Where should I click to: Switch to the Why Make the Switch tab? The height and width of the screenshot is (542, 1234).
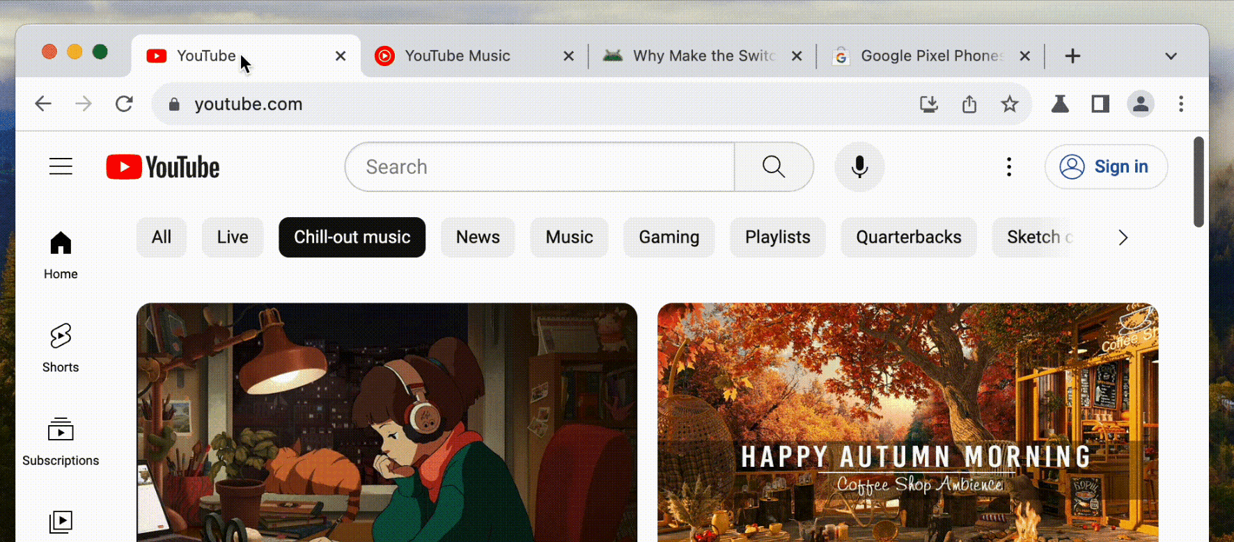click(703, 56)
